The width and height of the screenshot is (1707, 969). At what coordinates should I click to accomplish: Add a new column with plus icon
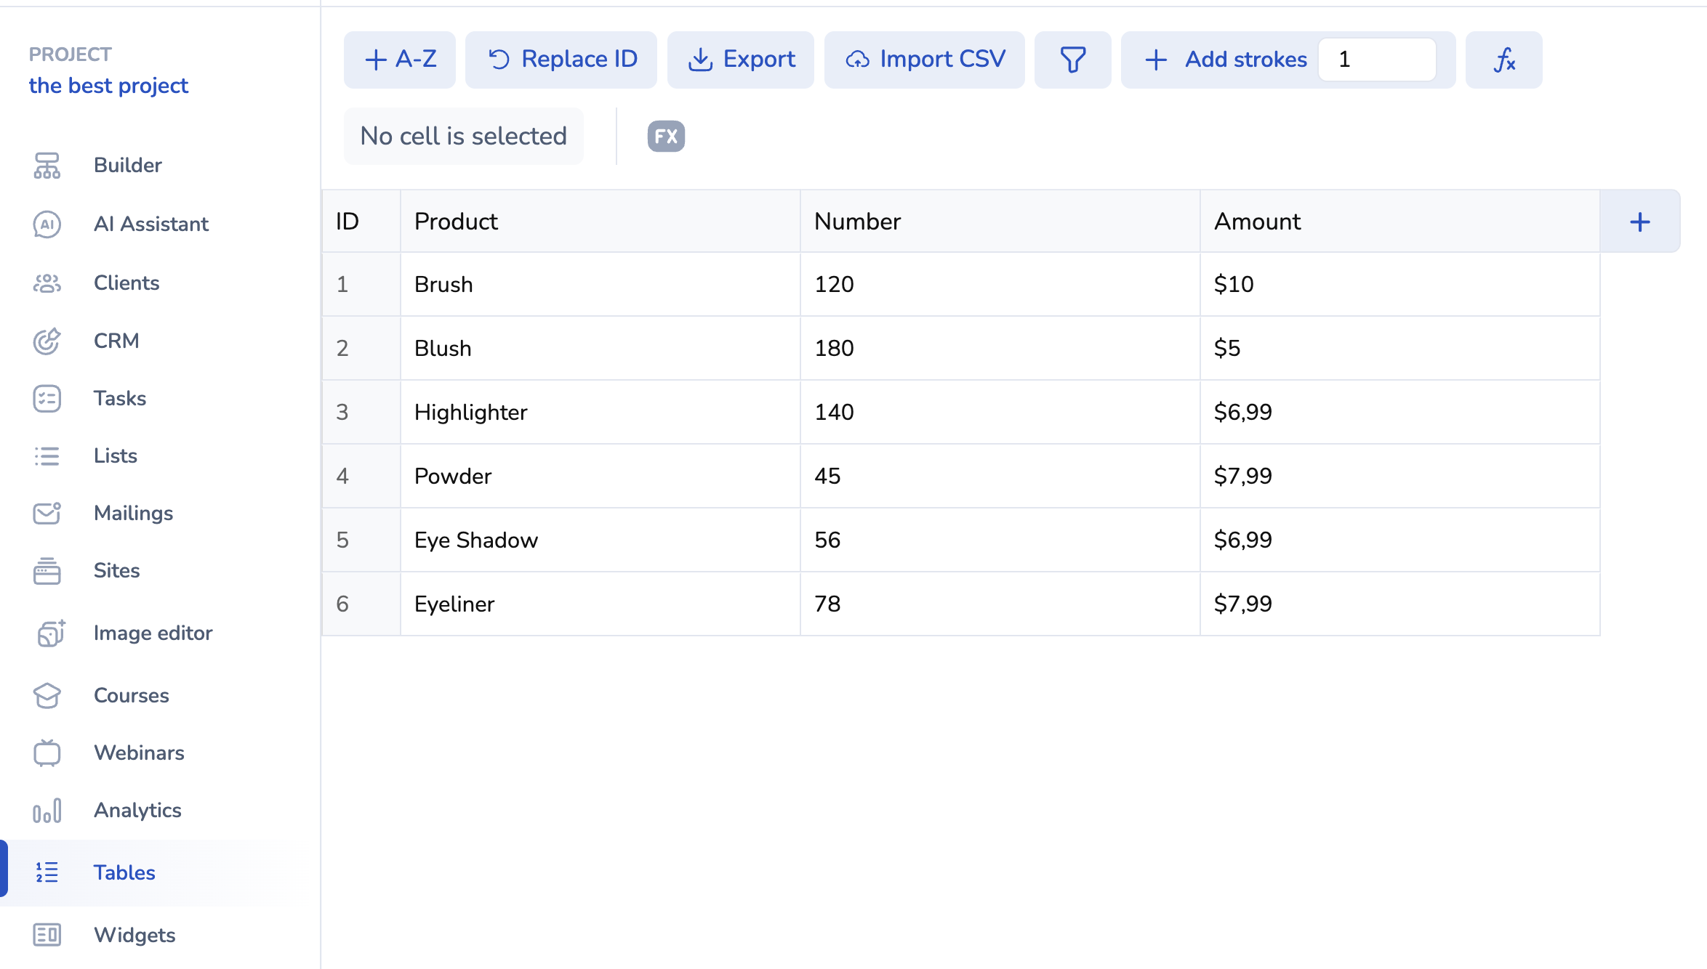(1639, 222)
